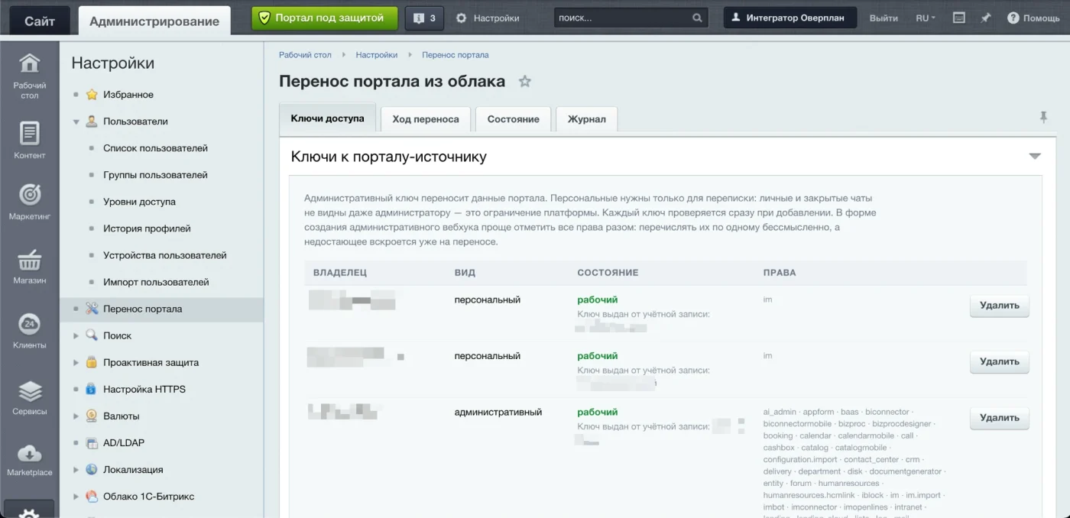The height and width of the screenshot is (518, 1070).
Task: Open the Магазин sidebar section
Action: pyautogui.click(x=29, y=266)
